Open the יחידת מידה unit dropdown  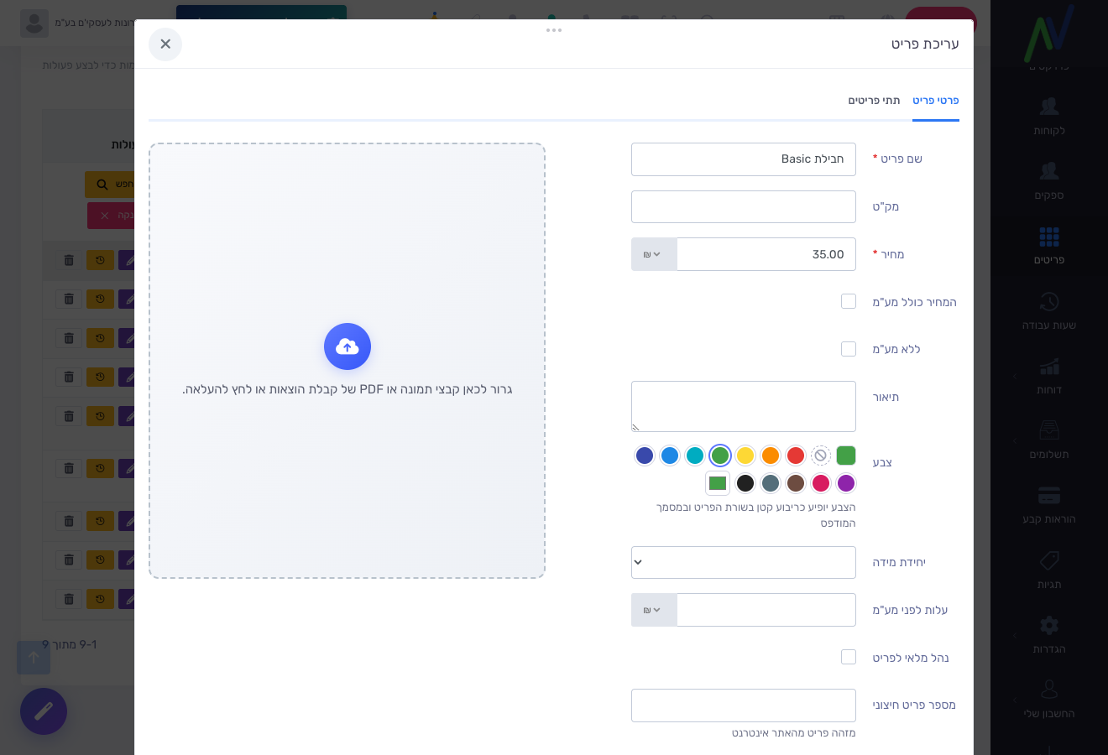point(744,562)
